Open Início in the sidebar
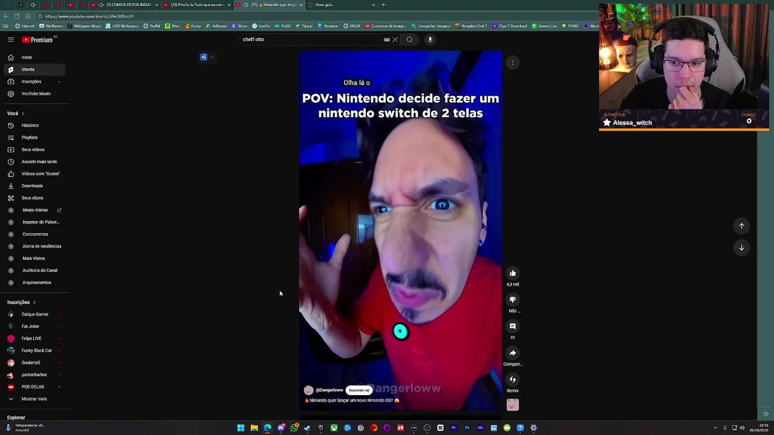Screen dimensions: 774x435 point(33,57)
